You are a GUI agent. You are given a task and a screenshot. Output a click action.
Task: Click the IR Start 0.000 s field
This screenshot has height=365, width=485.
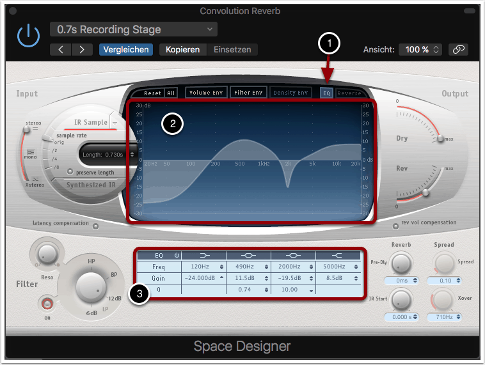click(401, 317)
